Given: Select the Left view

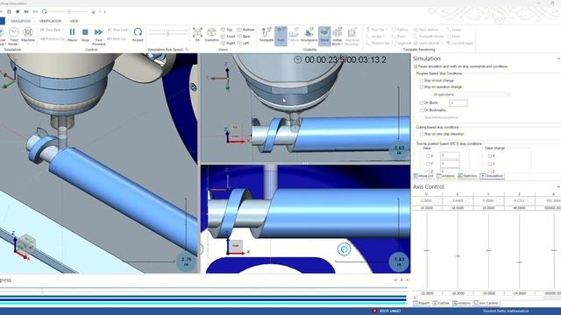Looking at the screenshot, I should [x=244, y=43].
